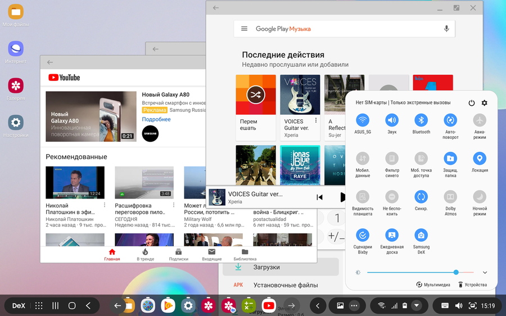
Task: Switch to the Входящие tab in YouTube
Action: [x=212, y=255]
